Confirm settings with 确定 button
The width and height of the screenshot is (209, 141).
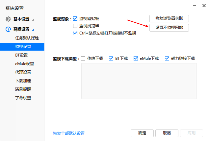[142, 133]
